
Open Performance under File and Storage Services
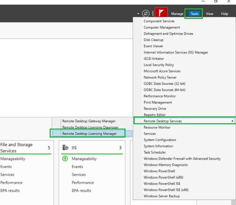point(11,183)
